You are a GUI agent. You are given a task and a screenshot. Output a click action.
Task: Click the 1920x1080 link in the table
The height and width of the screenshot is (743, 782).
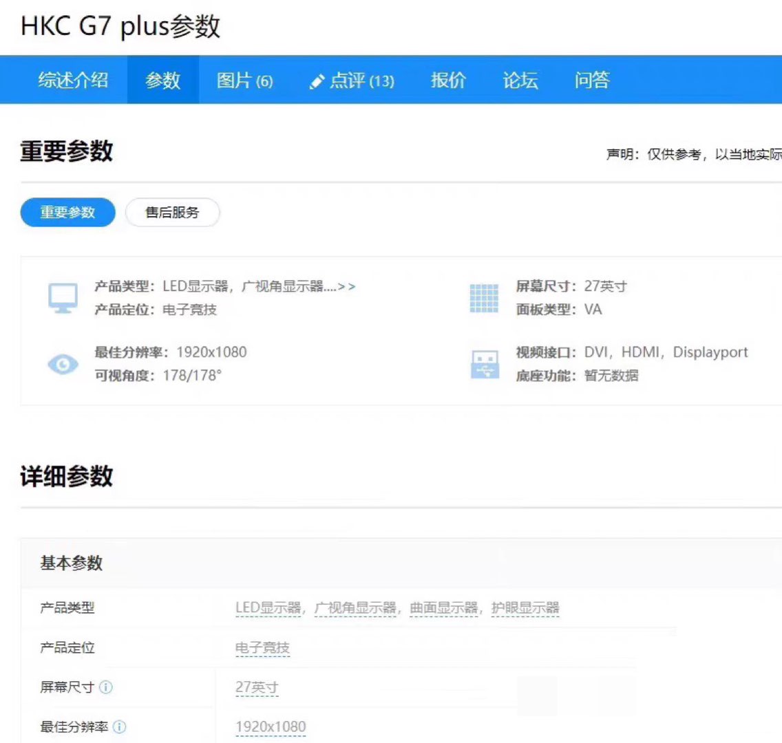click(x=271, y=727)
